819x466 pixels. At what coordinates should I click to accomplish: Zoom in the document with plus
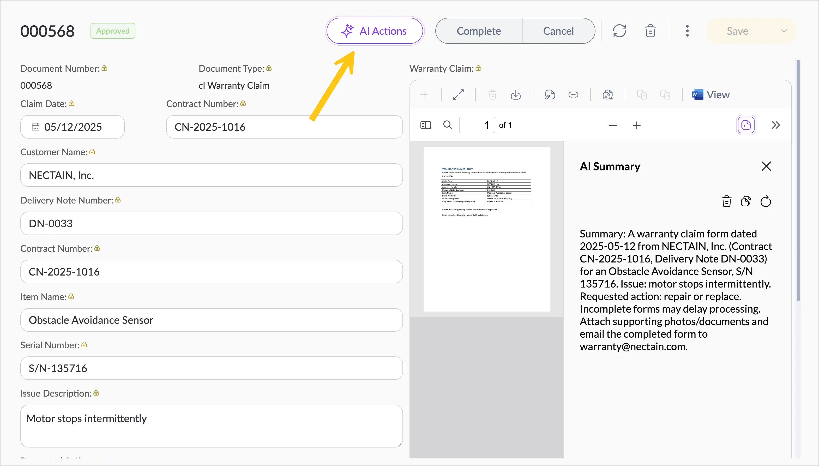click(x=637, y=126)
